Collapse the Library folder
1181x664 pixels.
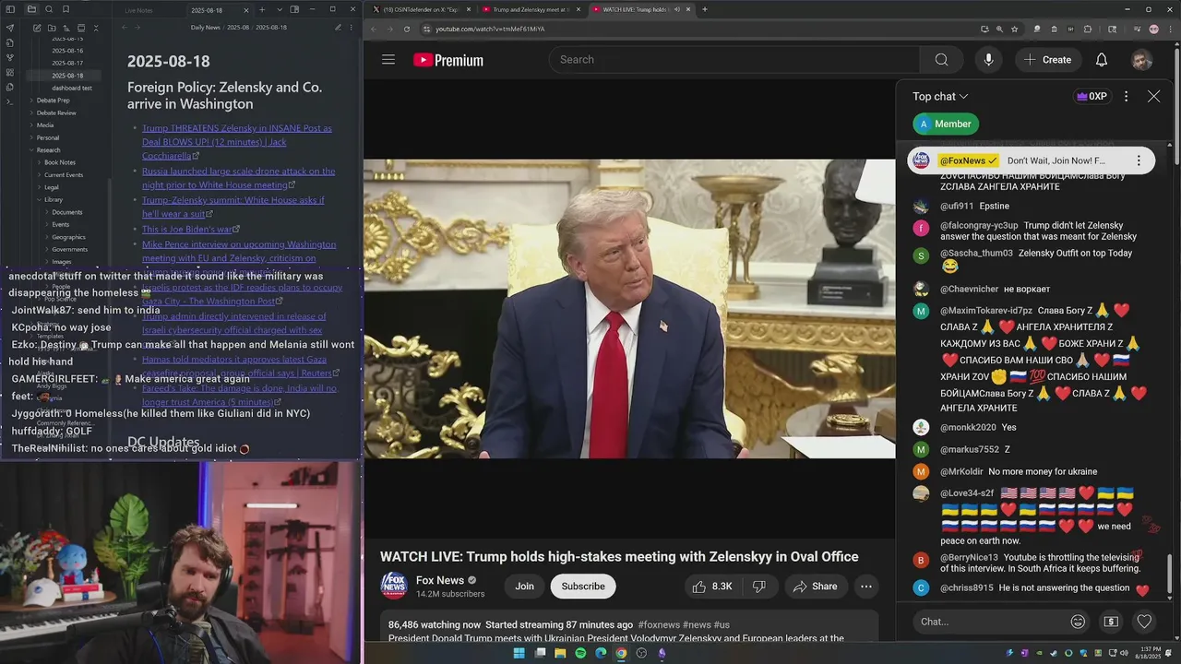click(54, 199)
